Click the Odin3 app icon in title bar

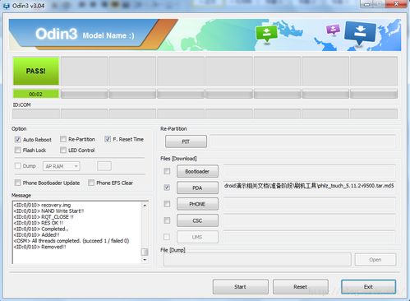(6, 6)
